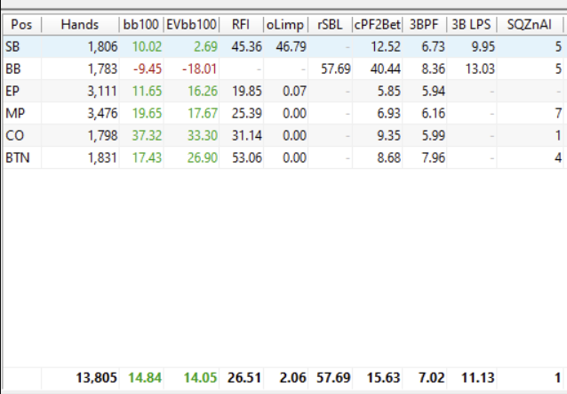Click the CO hands value 1,798
567x394 pixels.
[x=103, y=136]
